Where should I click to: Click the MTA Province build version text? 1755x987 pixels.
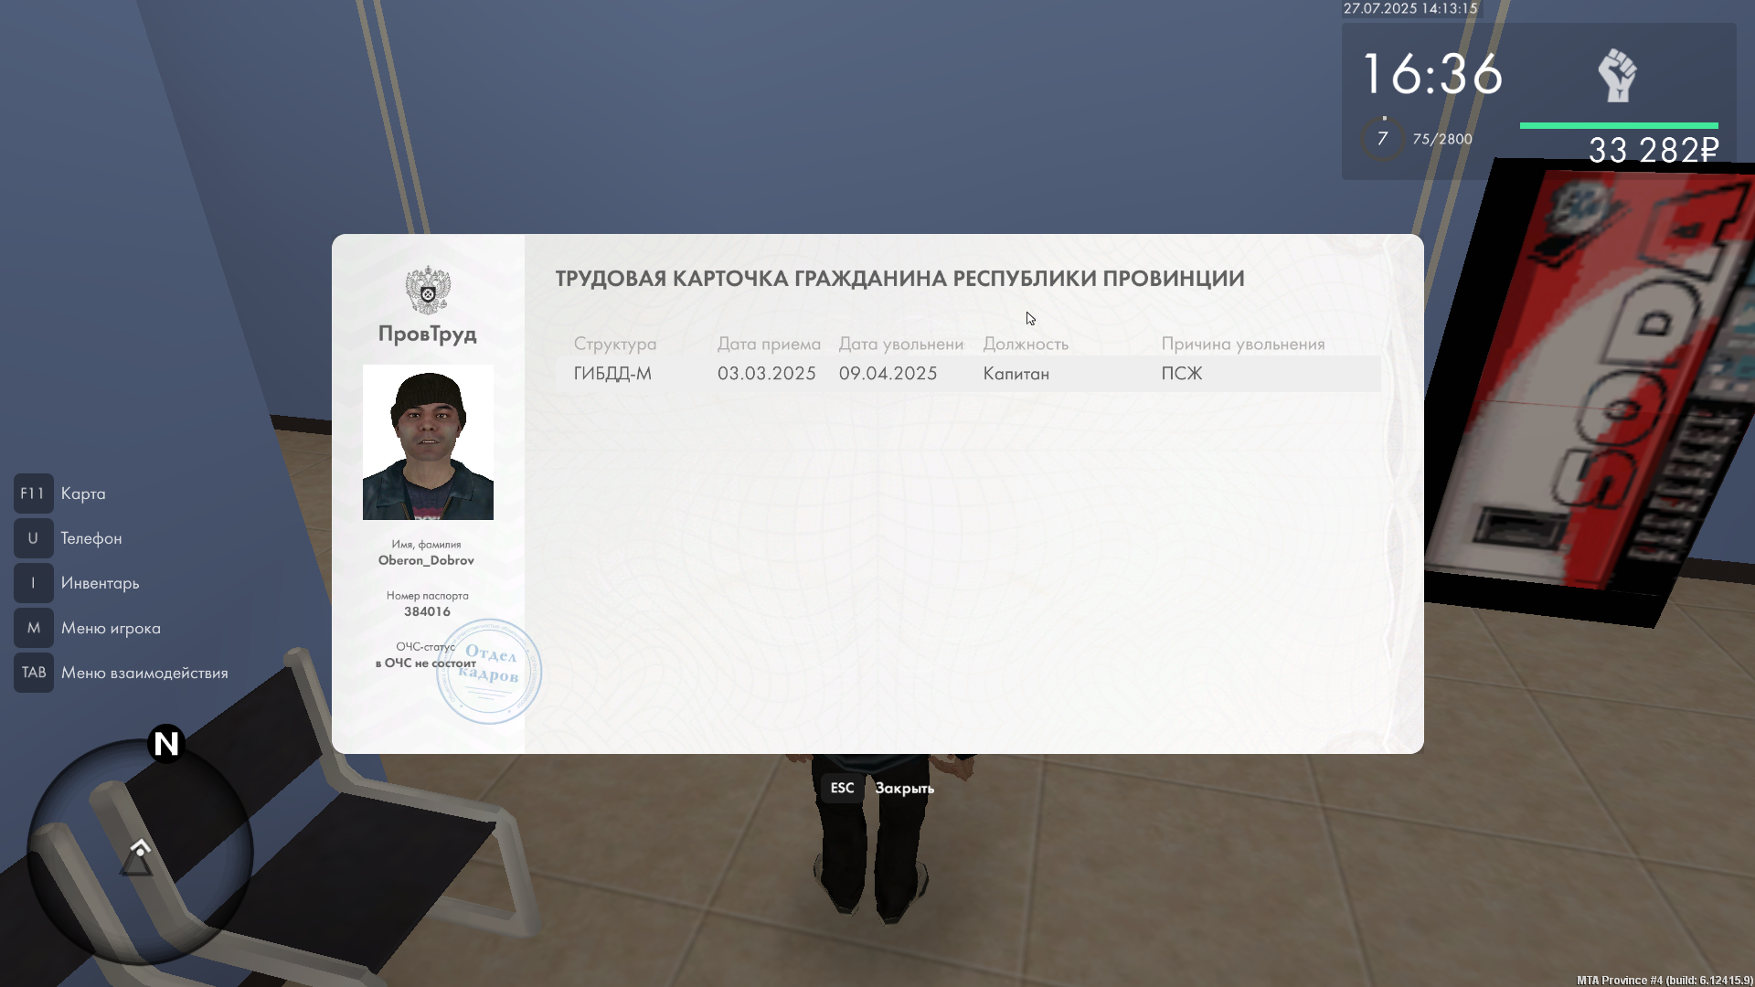1665,980
